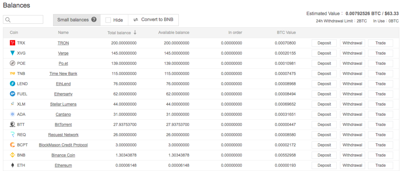The width and height of the screenshot is (404, 171).
Task: Click the FUEL coin logo icon
Action: point(12,94)
